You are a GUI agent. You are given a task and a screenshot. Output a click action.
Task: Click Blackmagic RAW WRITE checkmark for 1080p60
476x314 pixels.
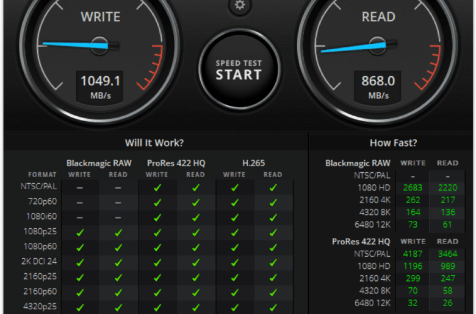tap(80, 248)
